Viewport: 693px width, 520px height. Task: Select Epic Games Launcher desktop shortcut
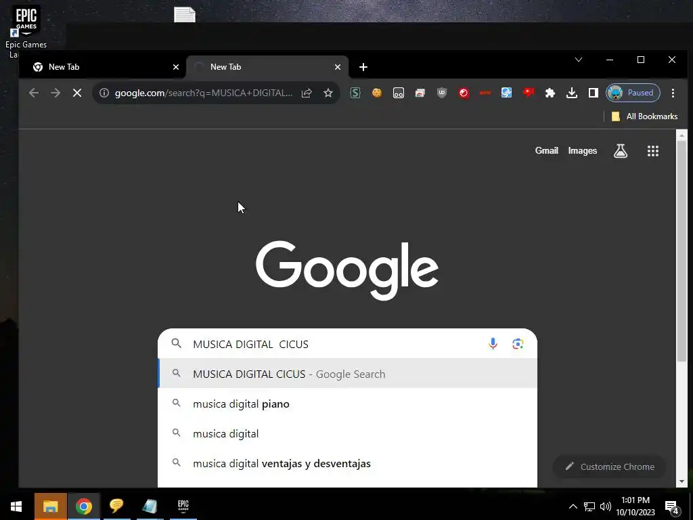pyautogui.click(x=26, y=32)
